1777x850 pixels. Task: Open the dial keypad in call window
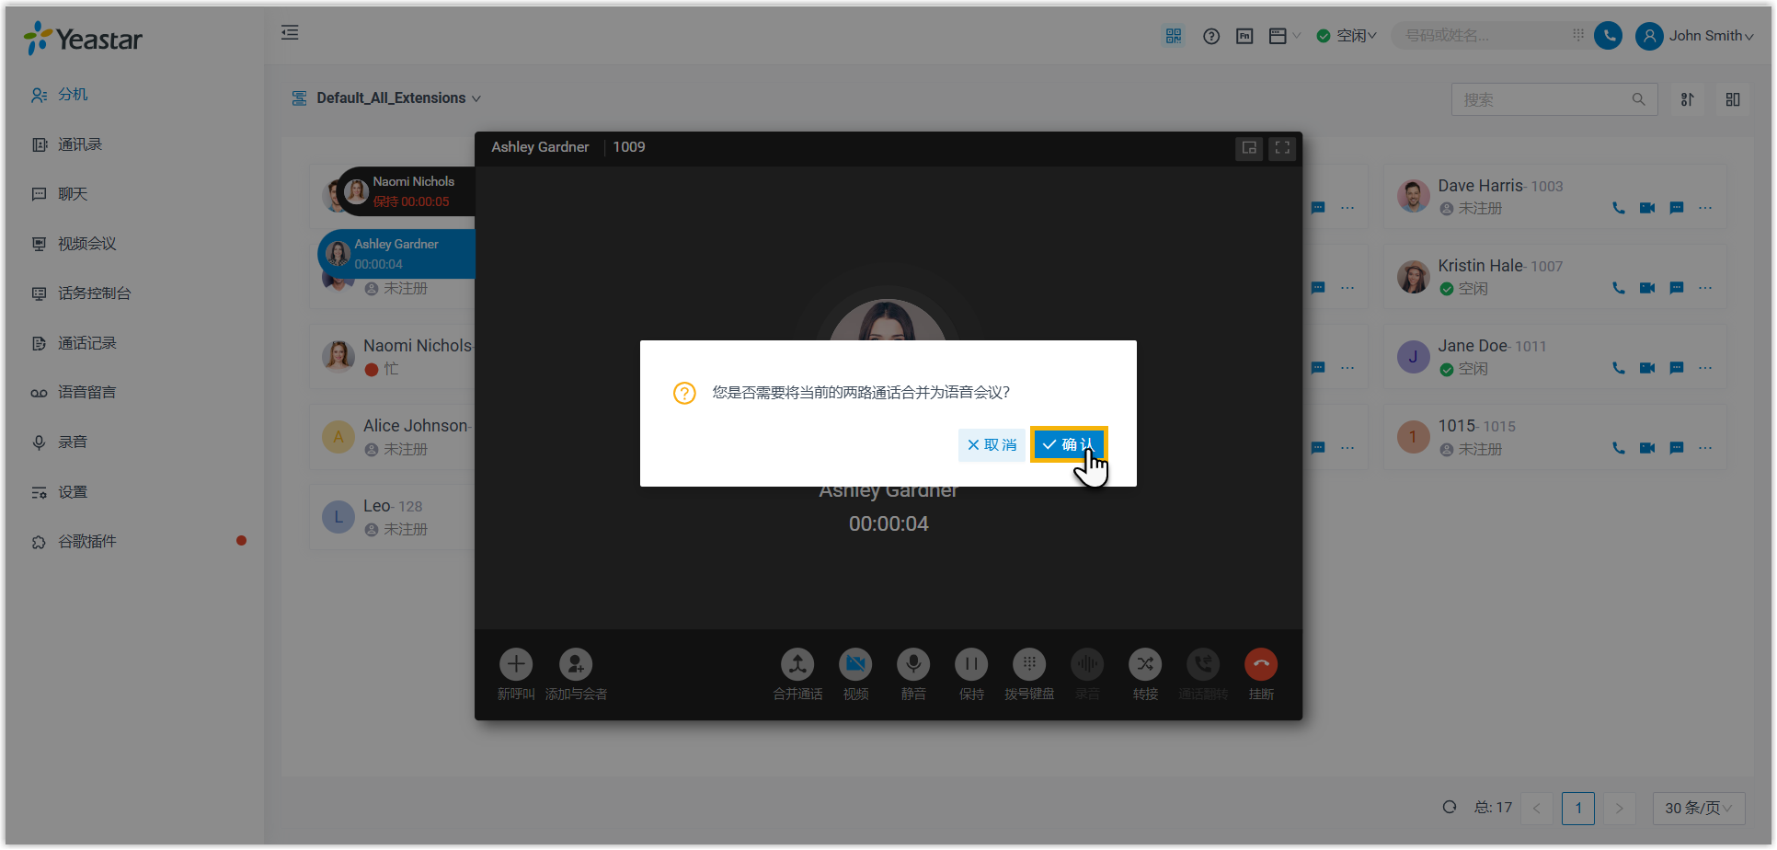(1028, 664)
